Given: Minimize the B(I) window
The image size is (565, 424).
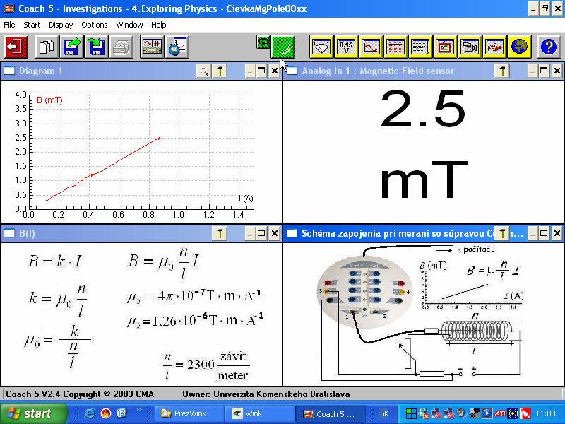Looking at the screenshot, I should click(250, 234).
